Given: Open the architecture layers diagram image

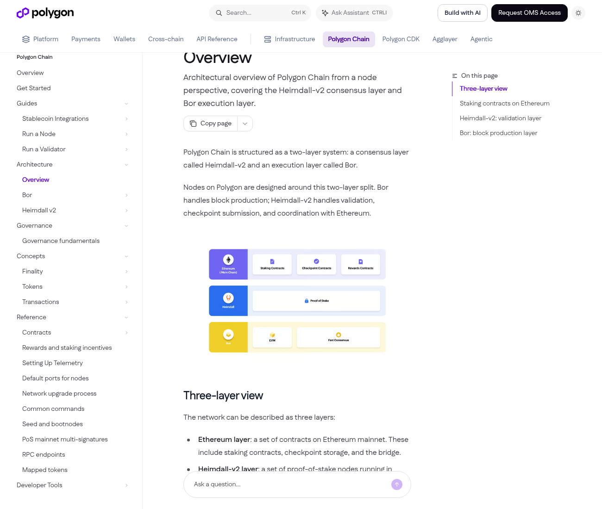Looking at the screenshot, I should pos(297,301).
